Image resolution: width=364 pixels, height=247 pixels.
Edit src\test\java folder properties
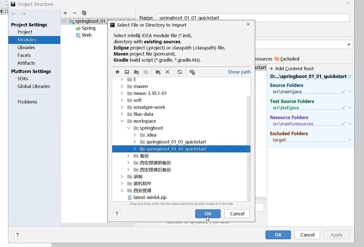click(343, 108)
